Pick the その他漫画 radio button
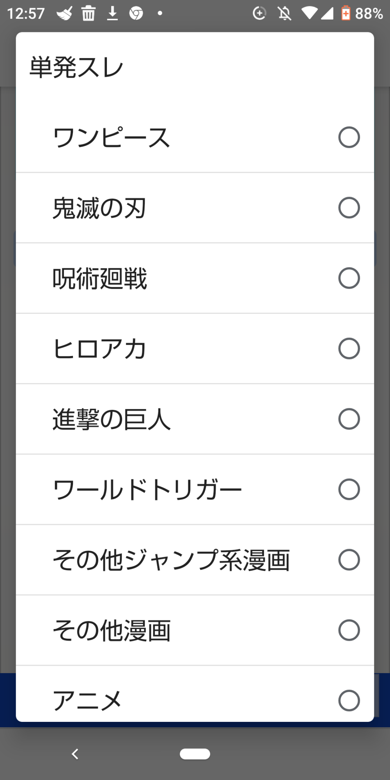 pos(349,630)
